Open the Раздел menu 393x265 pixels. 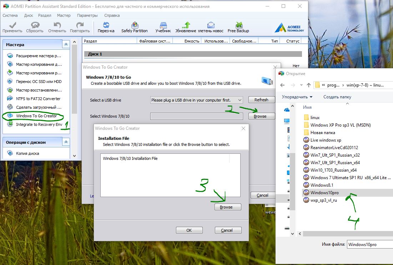click(45, 15)
